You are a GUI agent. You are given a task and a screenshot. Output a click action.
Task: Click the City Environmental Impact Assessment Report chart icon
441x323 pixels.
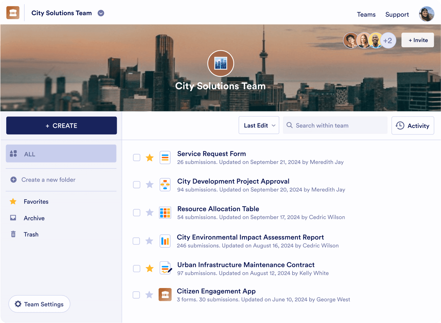(165, 241)
